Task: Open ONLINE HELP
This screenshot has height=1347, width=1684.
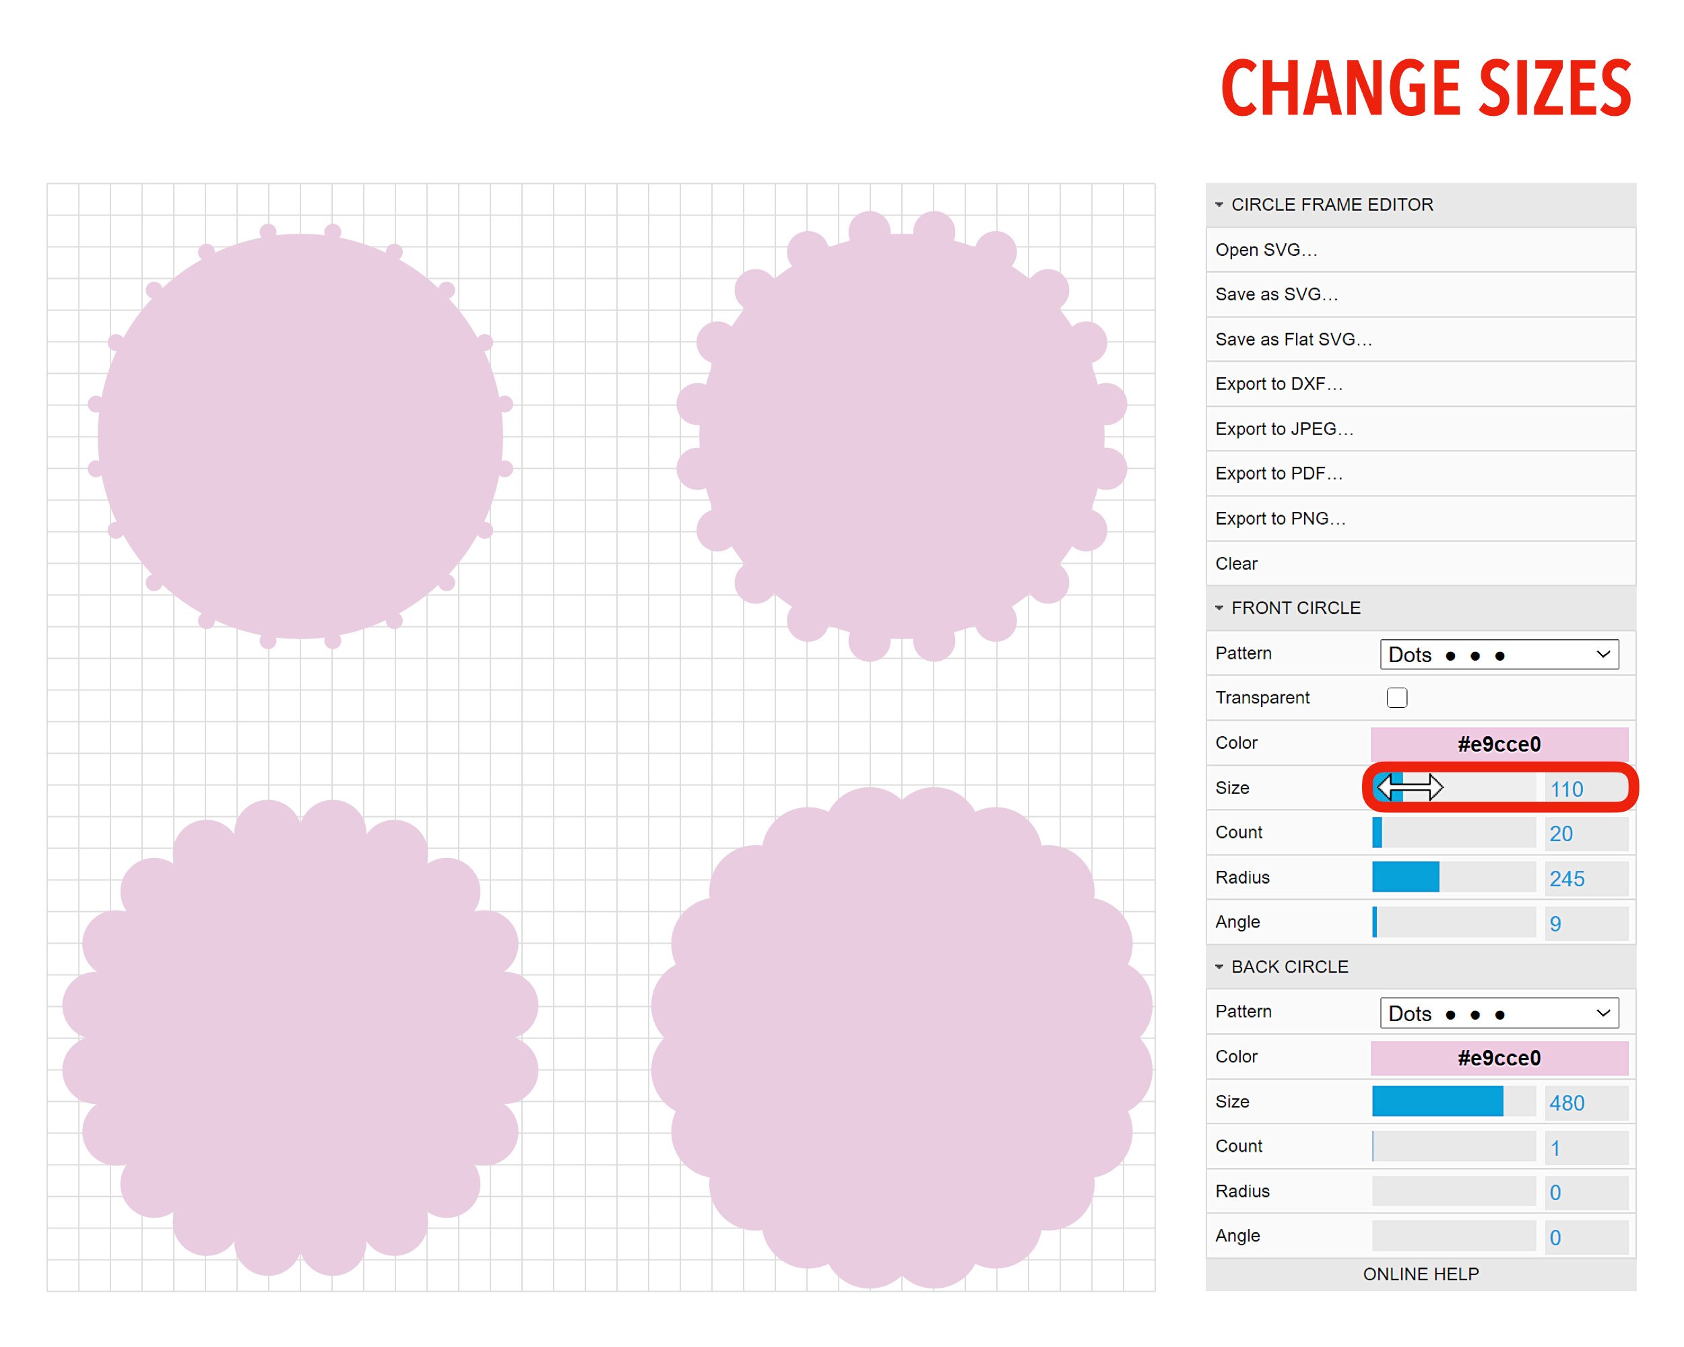Action: [x=1419, y=1273]
